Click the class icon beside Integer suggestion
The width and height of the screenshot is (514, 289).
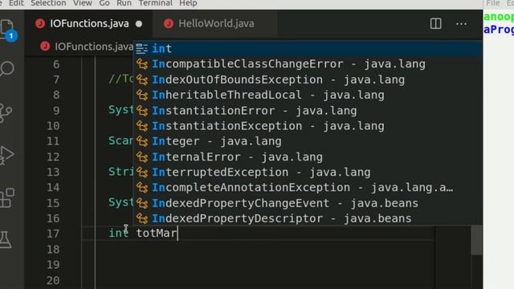pos(142,141)
